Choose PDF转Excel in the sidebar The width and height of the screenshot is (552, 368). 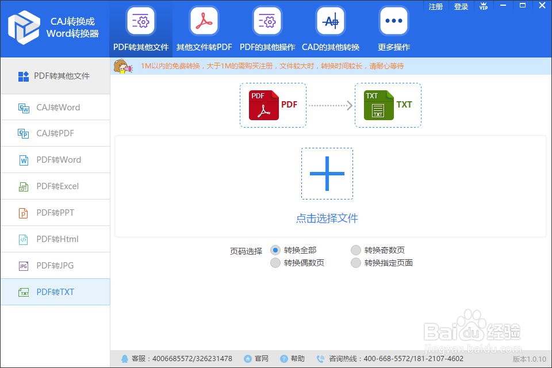point(55,186)
